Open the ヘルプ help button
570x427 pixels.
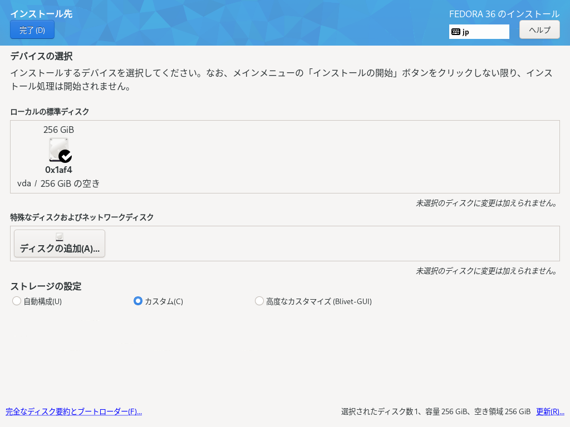539,30
